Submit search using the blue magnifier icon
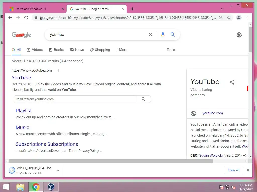 (173, 34)
